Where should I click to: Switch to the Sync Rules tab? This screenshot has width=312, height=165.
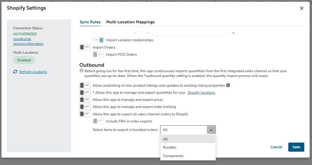(90, 22)
